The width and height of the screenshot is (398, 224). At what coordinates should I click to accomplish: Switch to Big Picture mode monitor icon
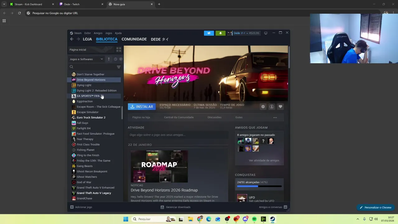[x=266, y=33]
